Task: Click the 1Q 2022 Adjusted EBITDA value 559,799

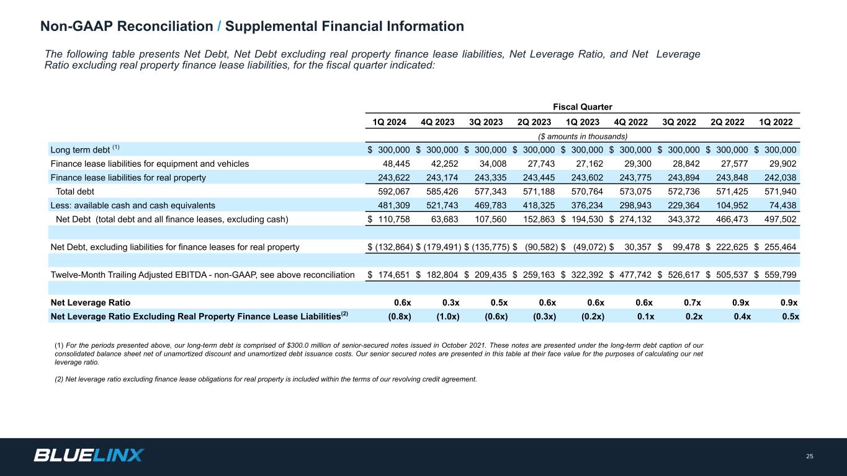Action: pyautogui.click(x=779, y=275)
